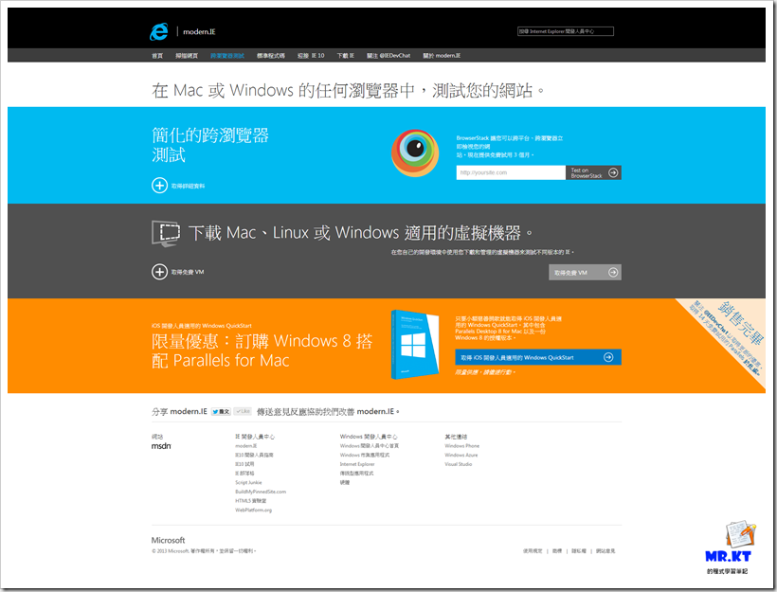Click the Windows 8 box image
The image size is (777, 592).
[415, 345]
